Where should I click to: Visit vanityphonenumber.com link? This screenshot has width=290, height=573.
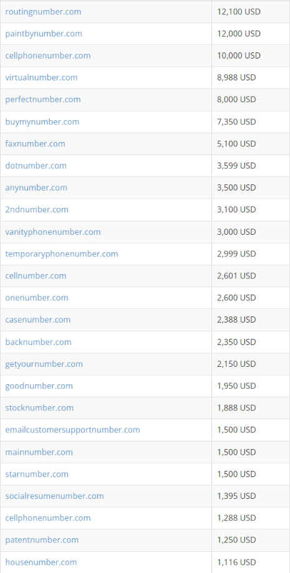pyautogui.click(x=52, y=232)
